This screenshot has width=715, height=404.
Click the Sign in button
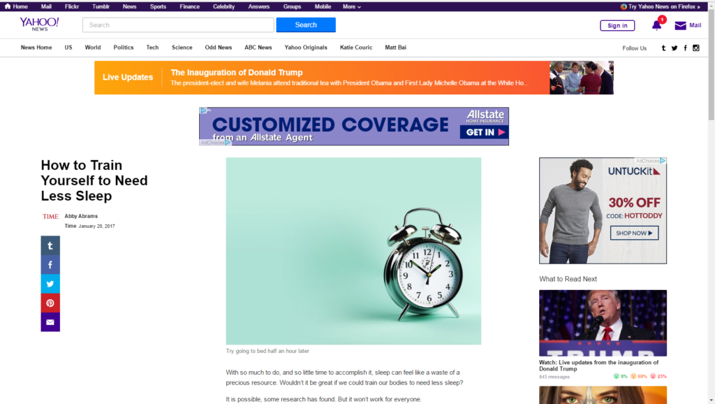coord(617,26)
